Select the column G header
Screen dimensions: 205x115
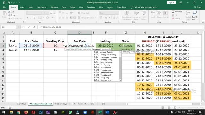(126, 33)
